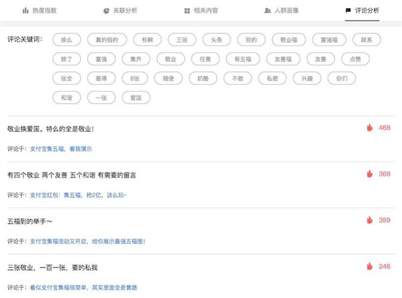Click the grid icon for 相关内容

(x=187, y=11)
